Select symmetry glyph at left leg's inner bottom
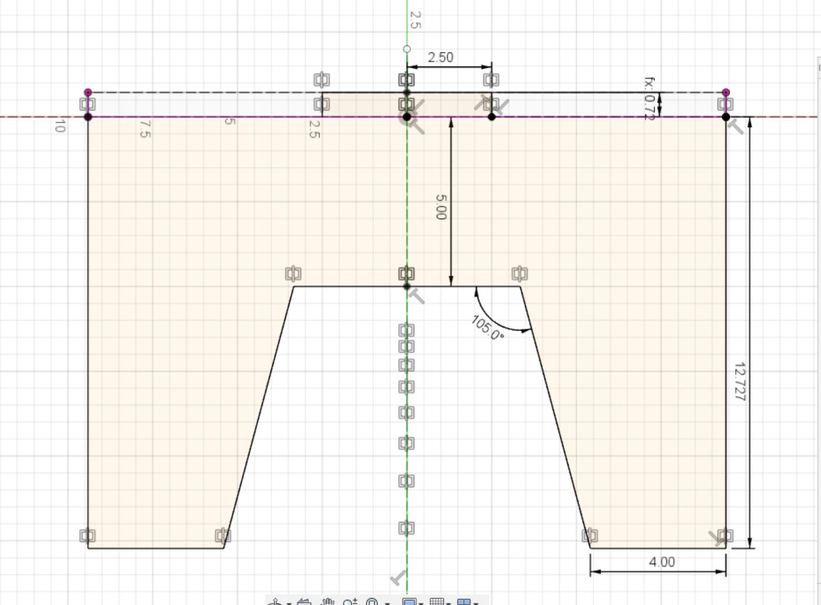The image size is (821, 605). 223,535
